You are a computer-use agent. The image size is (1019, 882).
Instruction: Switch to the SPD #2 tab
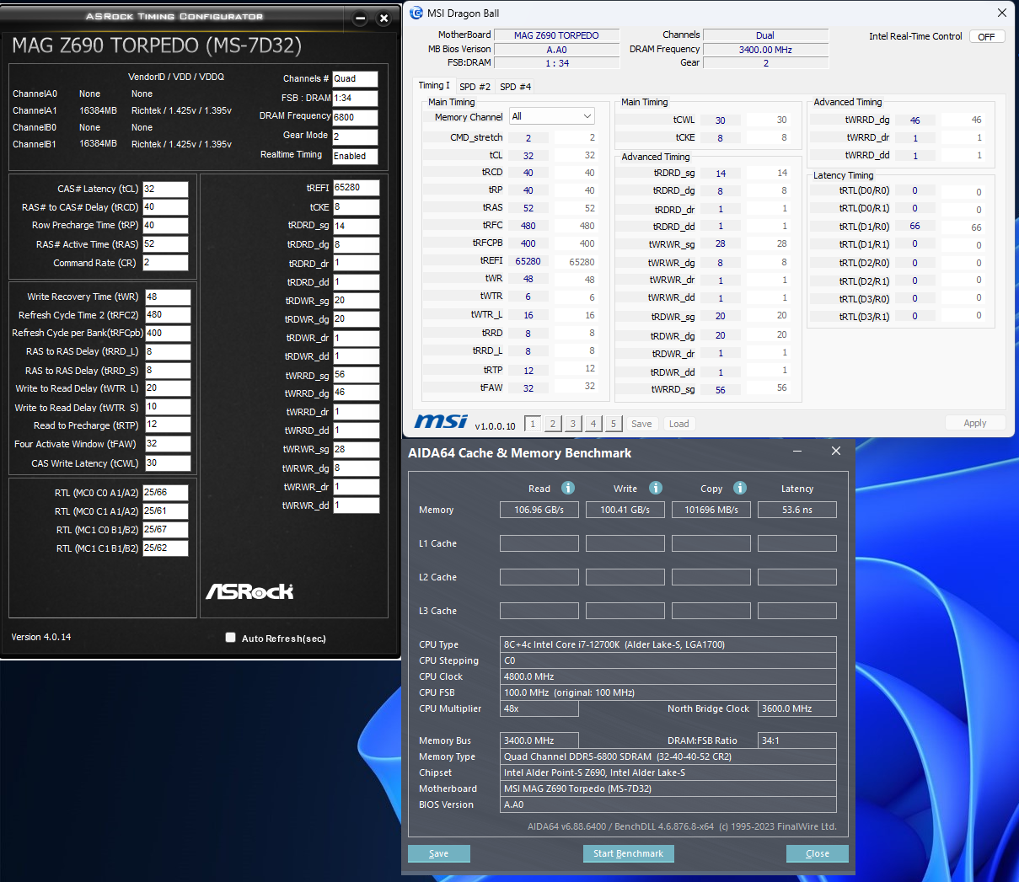[x=475, y=87]
